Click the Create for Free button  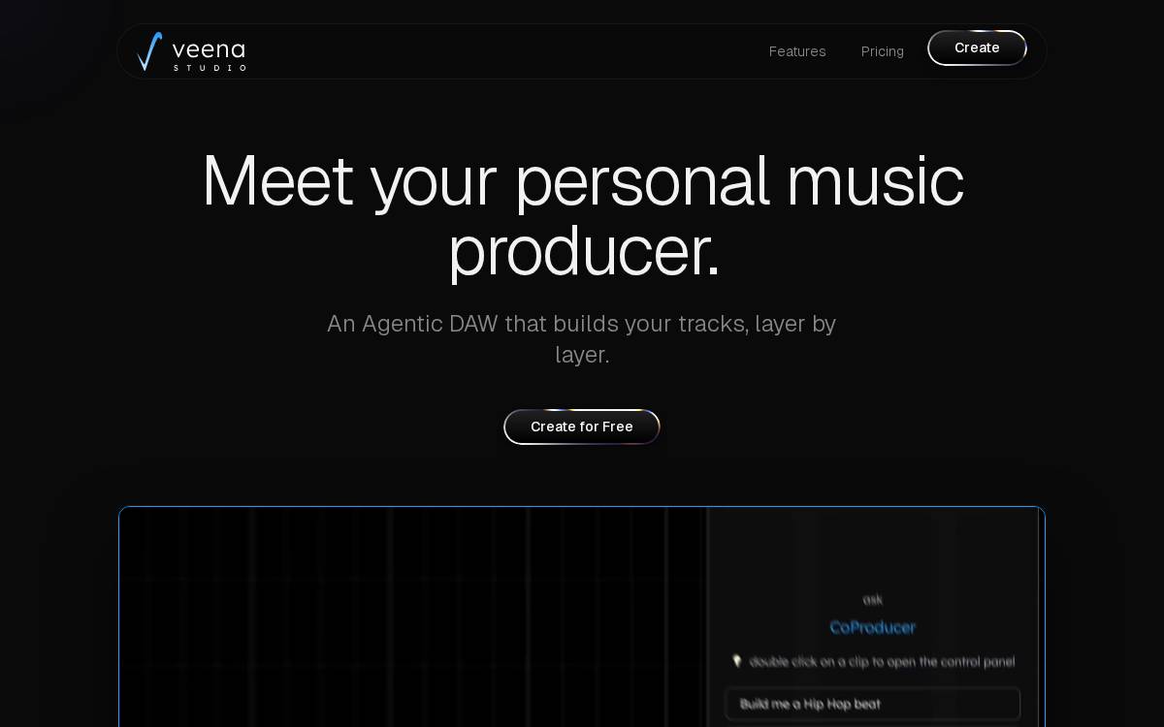[582, 427]
